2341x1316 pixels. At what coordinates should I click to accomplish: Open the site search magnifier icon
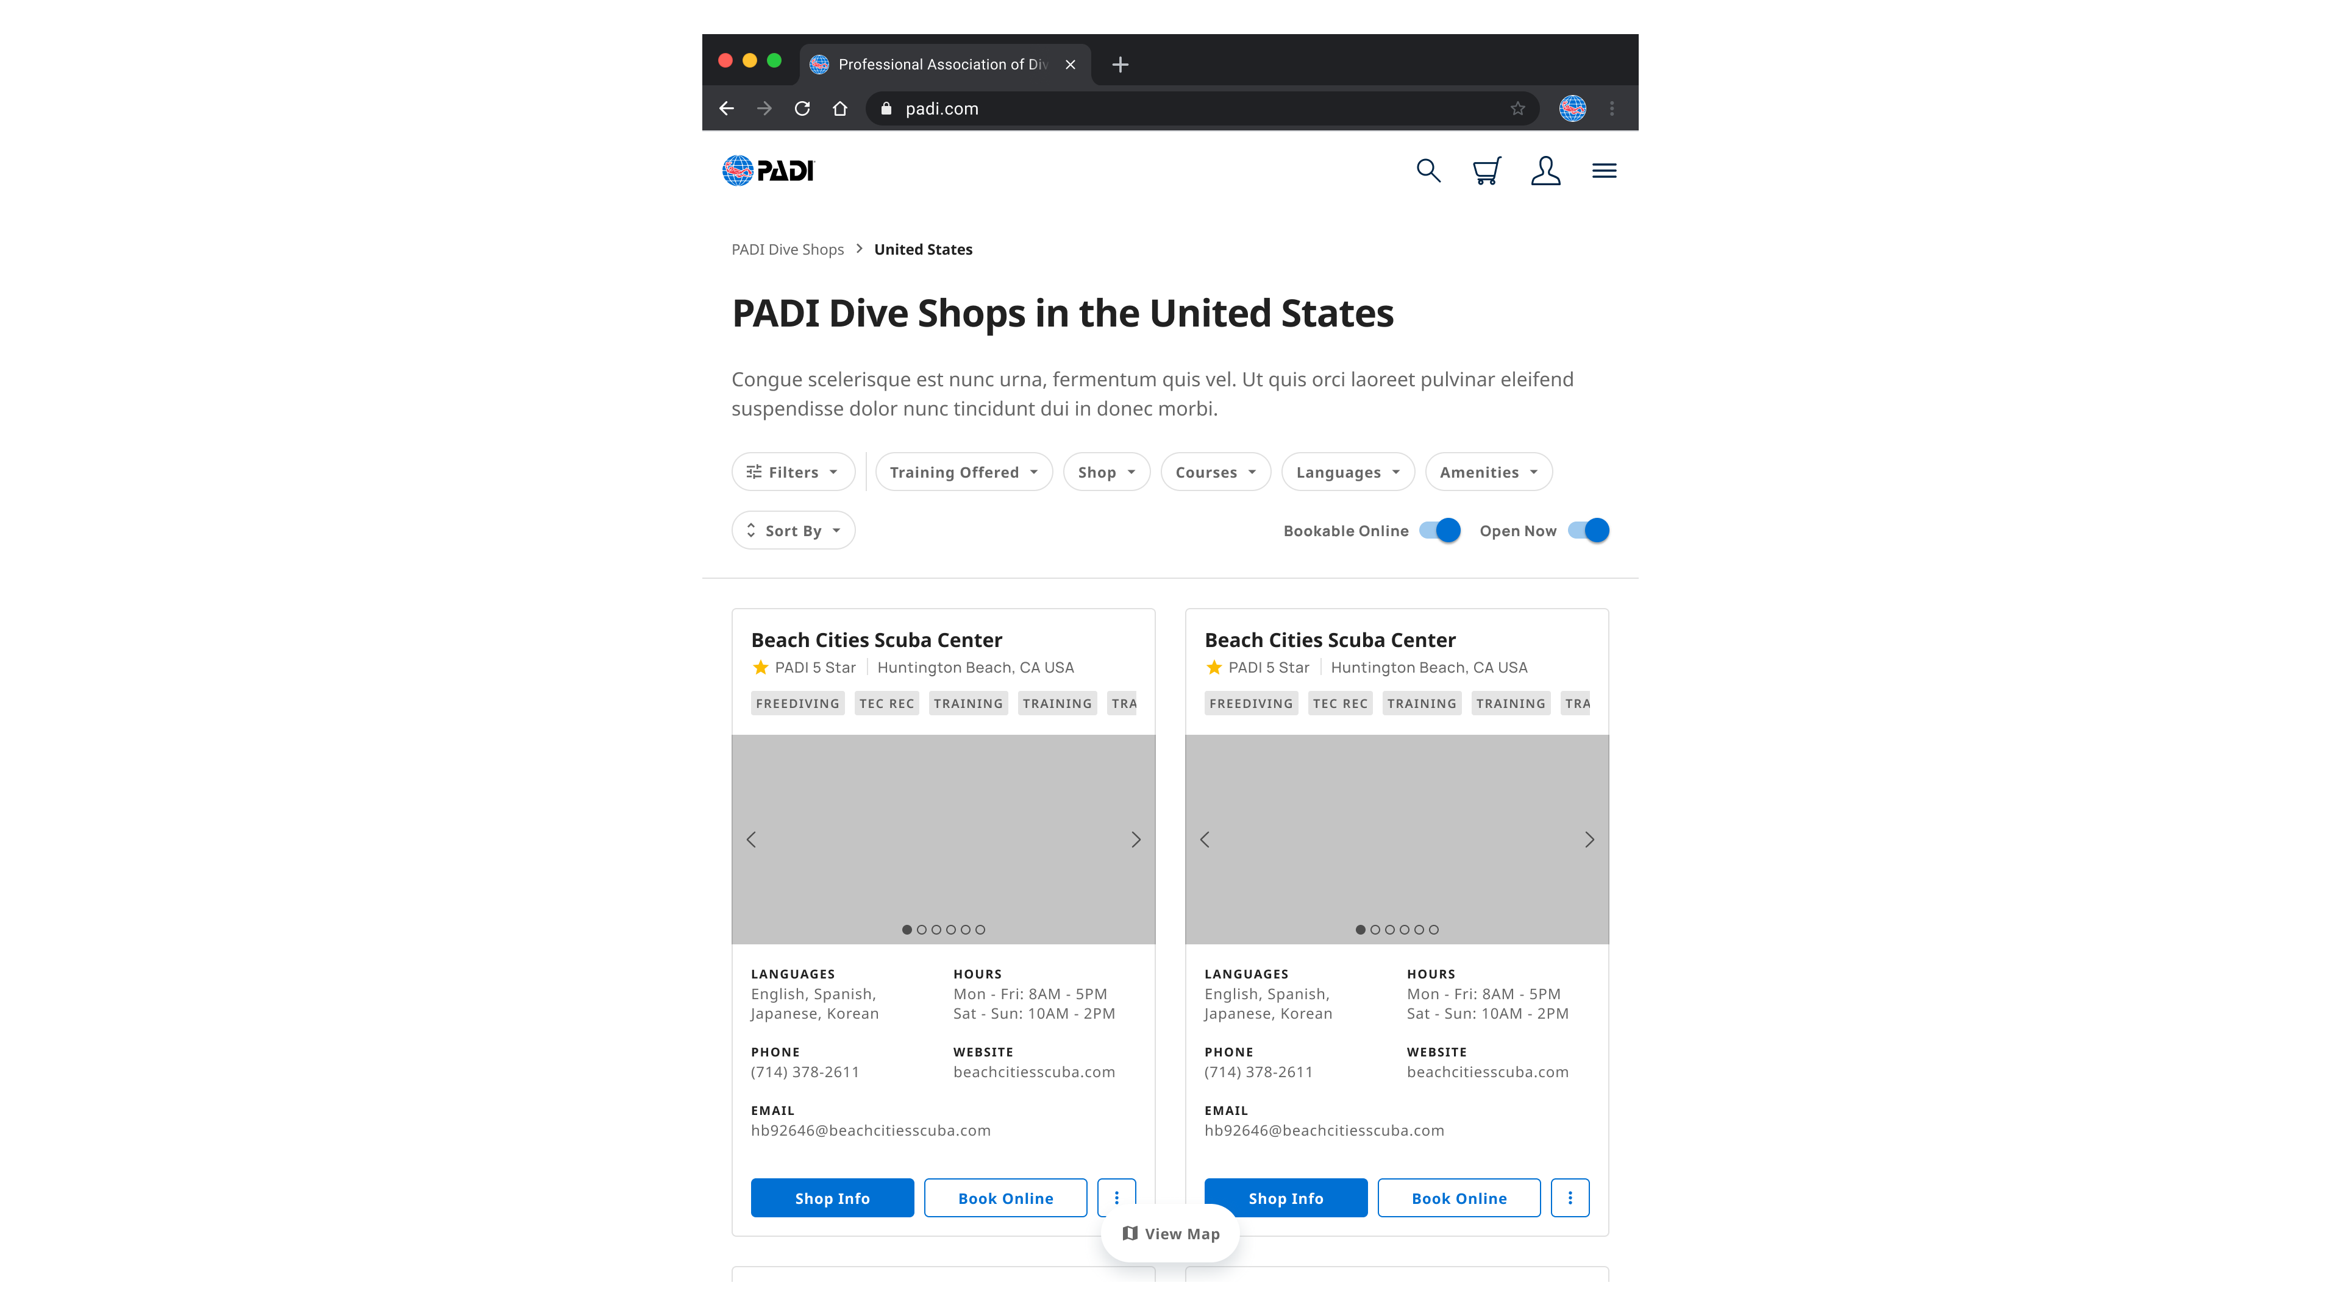pyautogui.click(x=1428, y=171)
